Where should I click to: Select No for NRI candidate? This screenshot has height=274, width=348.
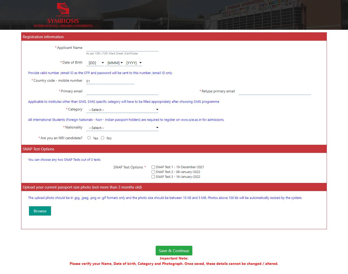pyautogui.click(x=103, y=138)
